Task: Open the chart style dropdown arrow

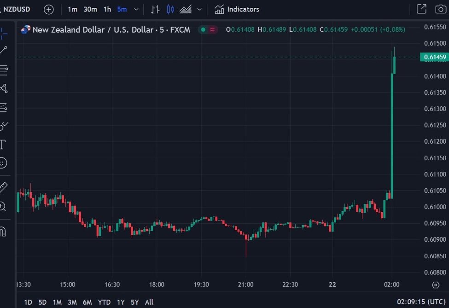Action: [x=199, y=9]
